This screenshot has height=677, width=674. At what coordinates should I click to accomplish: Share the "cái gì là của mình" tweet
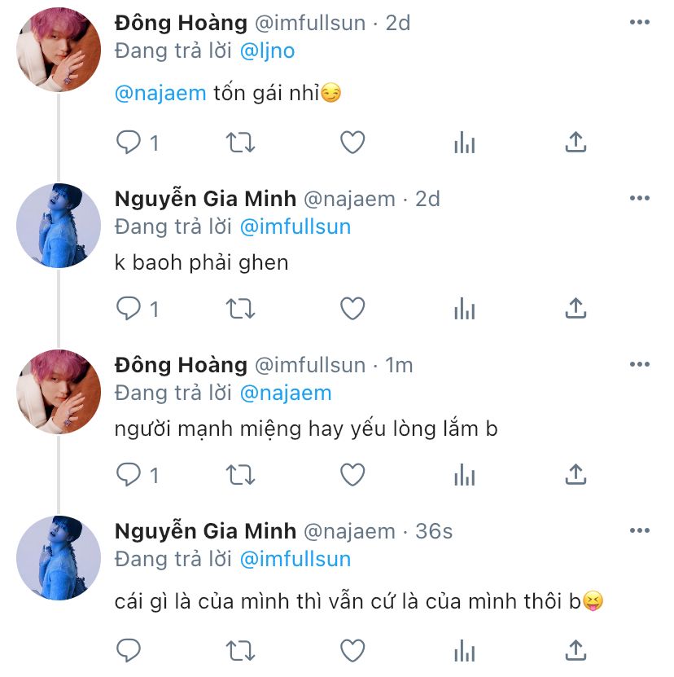tap(576, 650)
